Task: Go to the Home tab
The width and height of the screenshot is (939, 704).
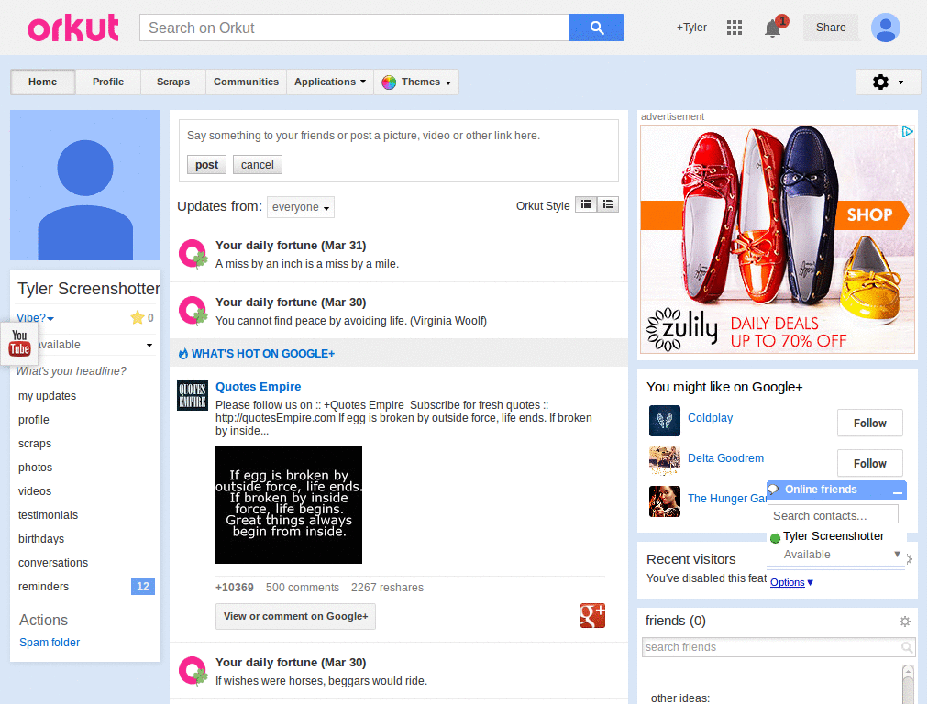Action: [42, 82]
